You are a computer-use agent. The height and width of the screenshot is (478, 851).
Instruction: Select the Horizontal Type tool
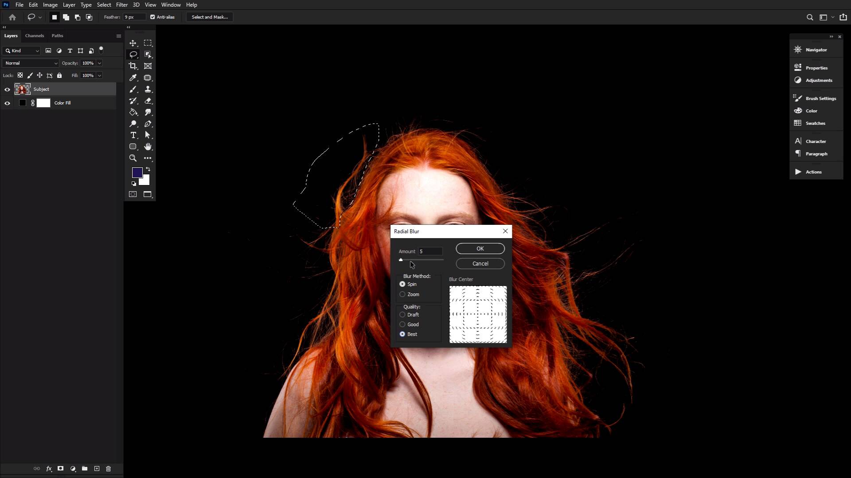133,135
